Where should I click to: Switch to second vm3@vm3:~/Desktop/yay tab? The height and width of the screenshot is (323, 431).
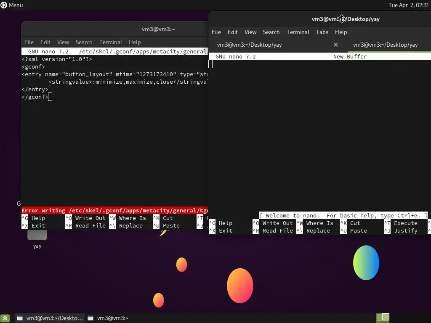(x=385, y=45)
